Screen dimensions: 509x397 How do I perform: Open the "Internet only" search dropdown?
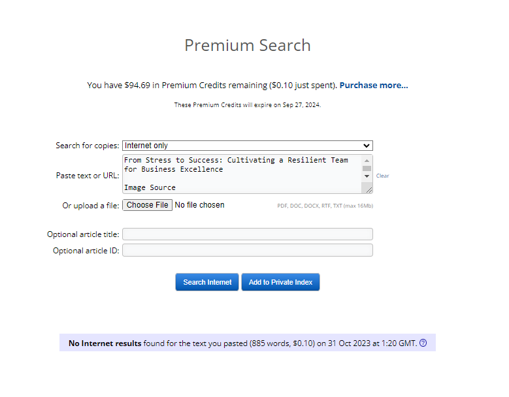click(247, 146)
